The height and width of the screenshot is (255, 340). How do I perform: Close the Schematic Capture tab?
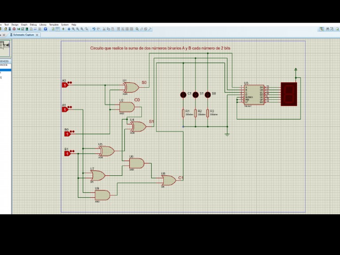37,35
